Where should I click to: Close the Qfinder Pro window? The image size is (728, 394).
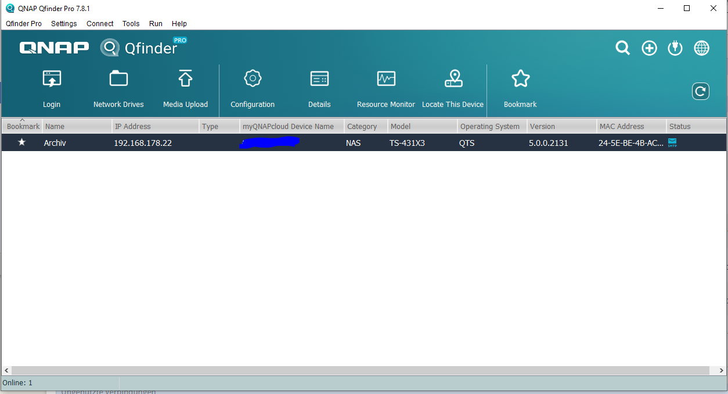coord(714,9)
